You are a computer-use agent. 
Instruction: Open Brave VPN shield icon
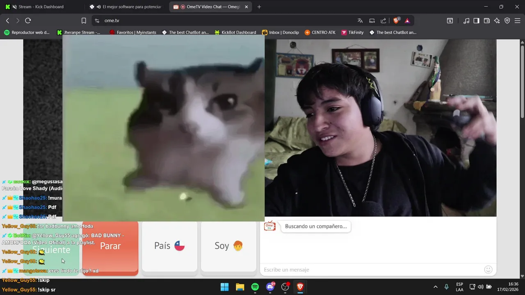(507, 20)
